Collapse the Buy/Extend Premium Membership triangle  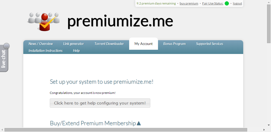[139, 123]
